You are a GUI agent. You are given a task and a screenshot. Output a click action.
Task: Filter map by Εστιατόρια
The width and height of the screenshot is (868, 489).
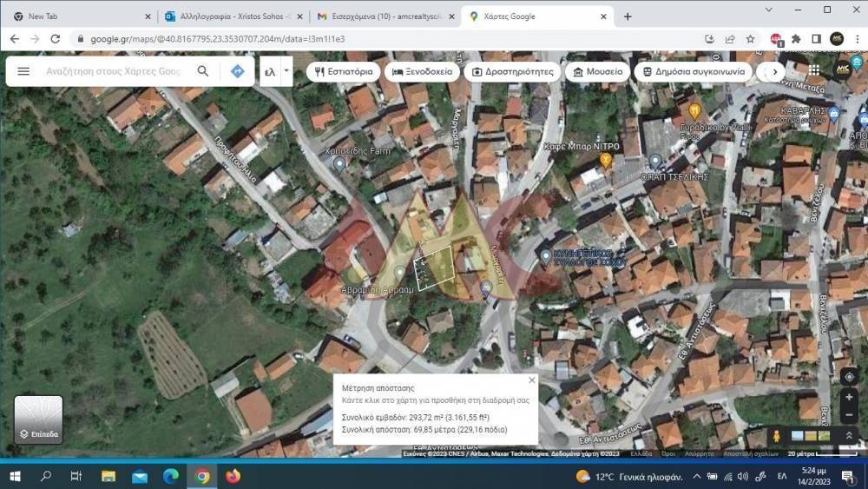pos(344,71)
